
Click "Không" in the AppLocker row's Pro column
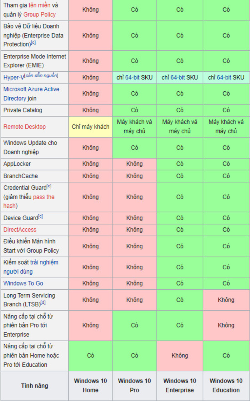[x=135, y=164]
